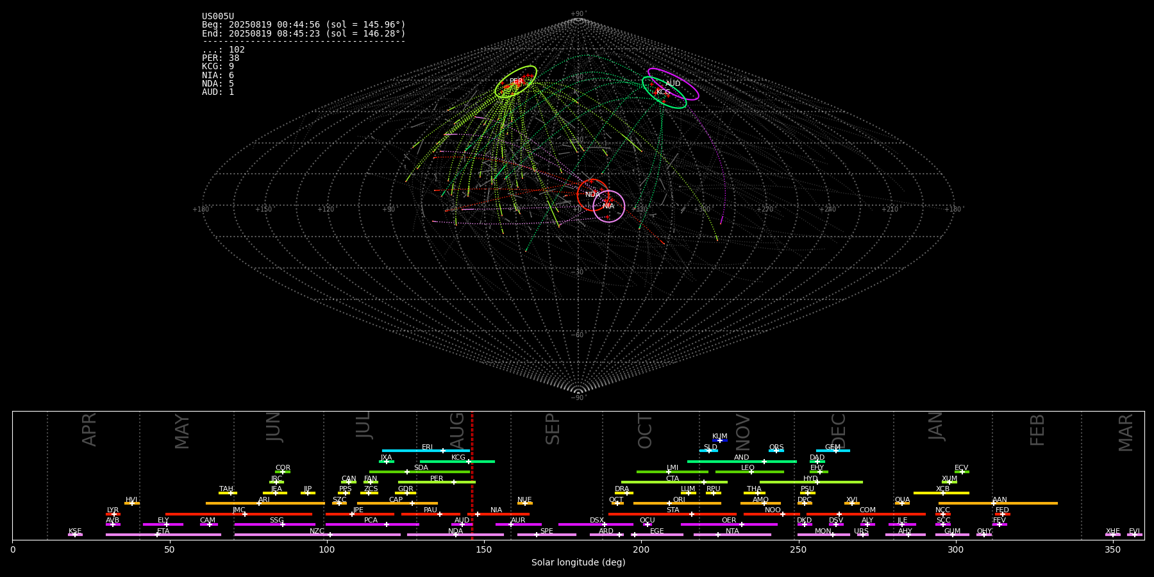Viewport: 1154px width, 577px height.
Task: Click the KUM shower marker in timeline
Action: pyautogui.click(x=720, y=440)
